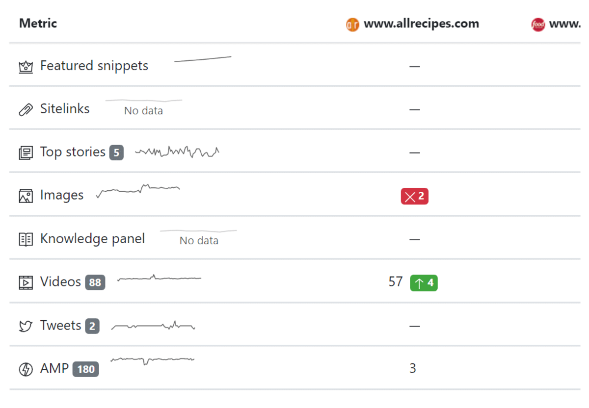Select the Top stories 5 count badge
The height and width of the screenshot is (408, 589).
[x=116, y=153]
